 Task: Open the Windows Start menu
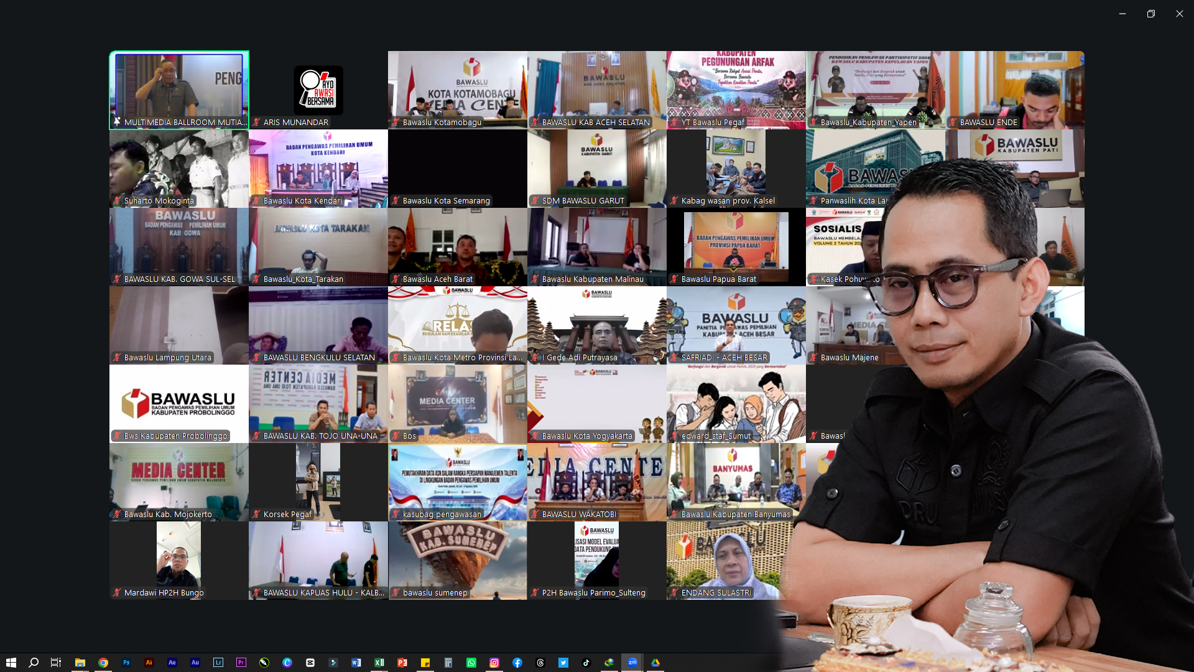tap(11, 663)
